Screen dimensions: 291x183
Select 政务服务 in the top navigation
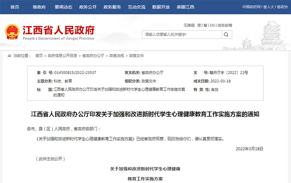[112, 7]
